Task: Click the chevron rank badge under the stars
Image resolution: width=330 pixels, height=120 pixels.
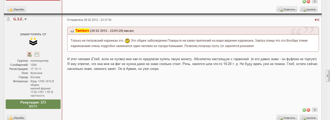Action: (33, 43)
